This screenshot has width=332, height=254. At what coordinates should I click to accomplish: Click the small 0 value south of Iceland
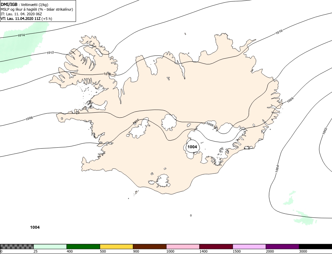coord(191,215)
